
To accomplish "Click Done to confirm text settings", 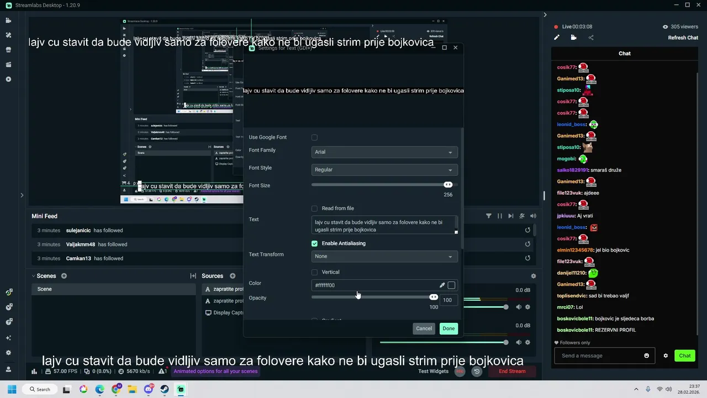I will click(449, 328).
